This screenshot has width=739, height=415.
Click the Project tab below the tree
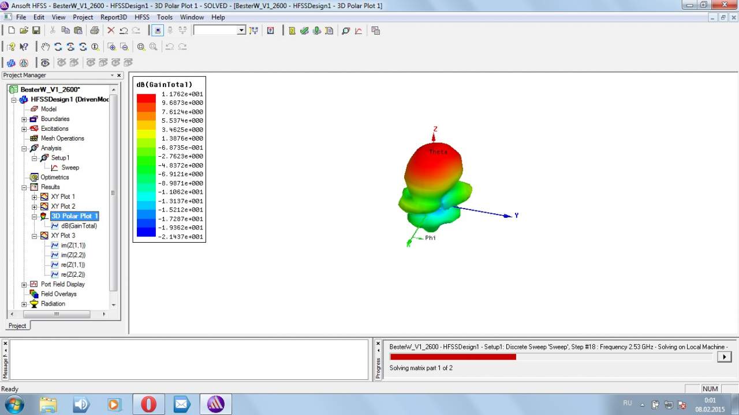tap(17, 326)
